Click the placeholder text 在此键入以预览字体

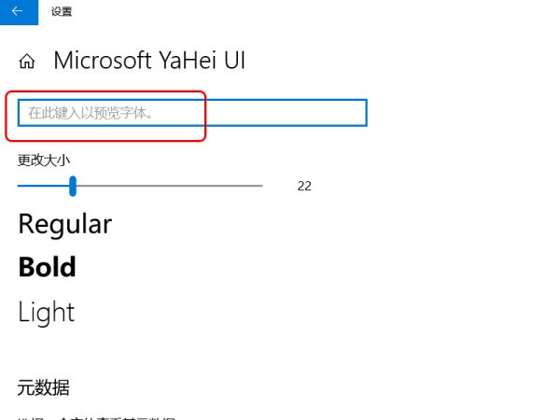pyautogui.click(x=91, y=113)
